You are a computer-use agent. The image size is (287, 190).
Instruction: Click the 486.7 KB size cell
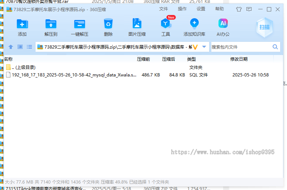pos(151,75)
